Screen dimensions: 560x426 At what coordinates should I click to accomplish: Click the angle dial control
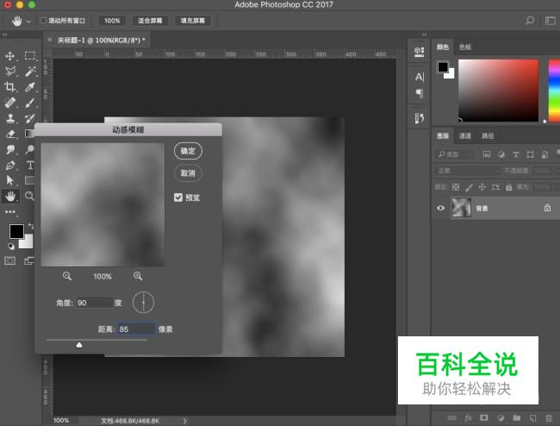[x=143, y=303]
